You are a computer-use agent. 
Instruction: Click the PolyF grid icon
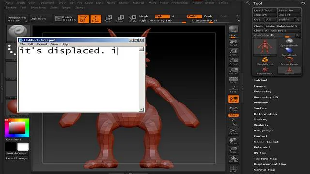[x=233, y=169]
